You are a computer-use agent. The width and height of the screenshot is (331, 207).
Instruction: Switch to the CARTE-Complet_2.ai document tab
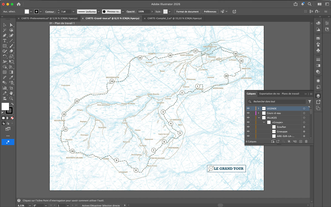click(174, 18)
